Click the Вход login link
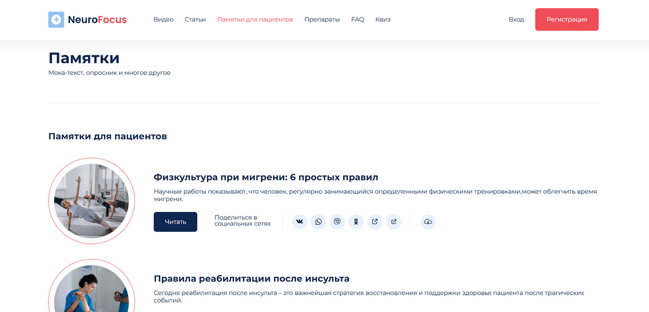This screenshot has width=649, height=312. (516, 19)
